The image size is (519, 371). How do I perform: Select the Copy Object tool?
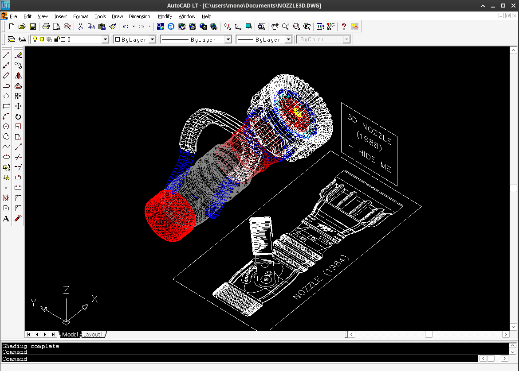point(18,66)
